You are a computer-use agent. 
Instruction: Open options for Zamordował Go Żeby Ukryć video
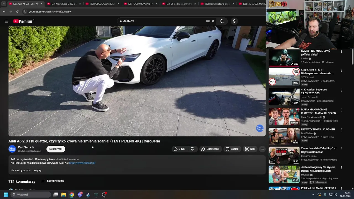point(341,149)
